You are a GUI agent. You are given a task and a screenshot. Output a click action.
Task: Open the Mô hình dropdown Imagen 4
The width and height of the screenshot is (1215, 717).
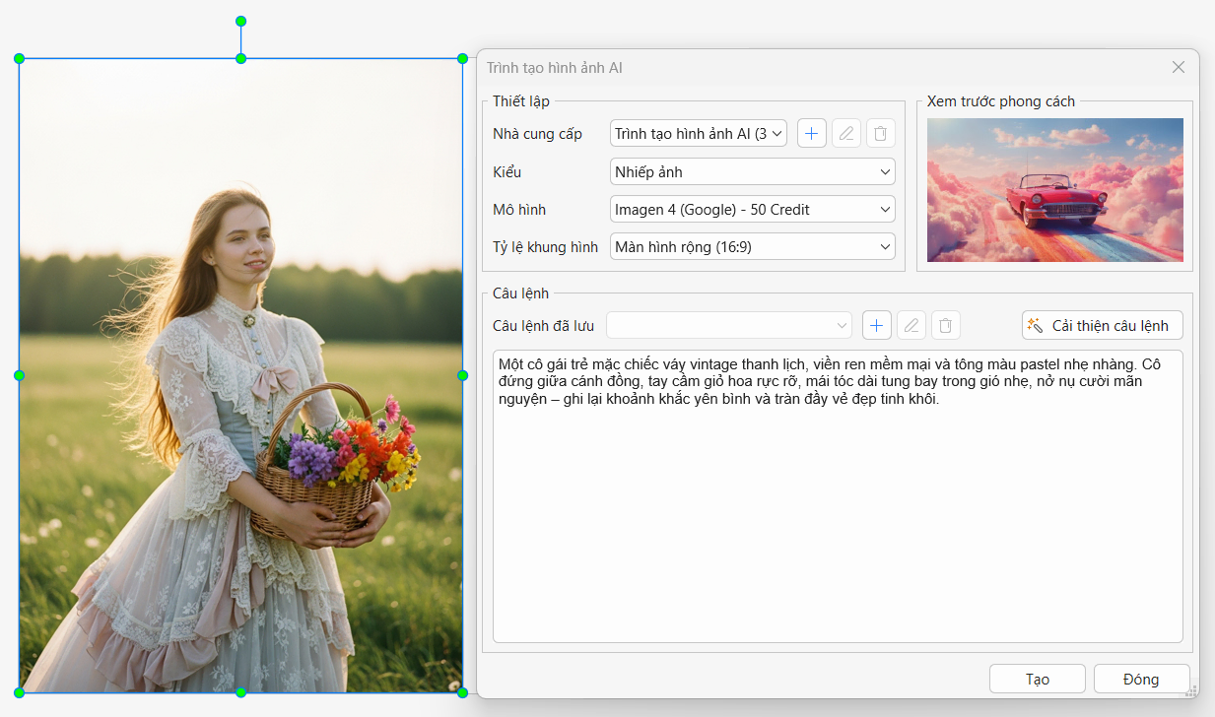(752, 210)
